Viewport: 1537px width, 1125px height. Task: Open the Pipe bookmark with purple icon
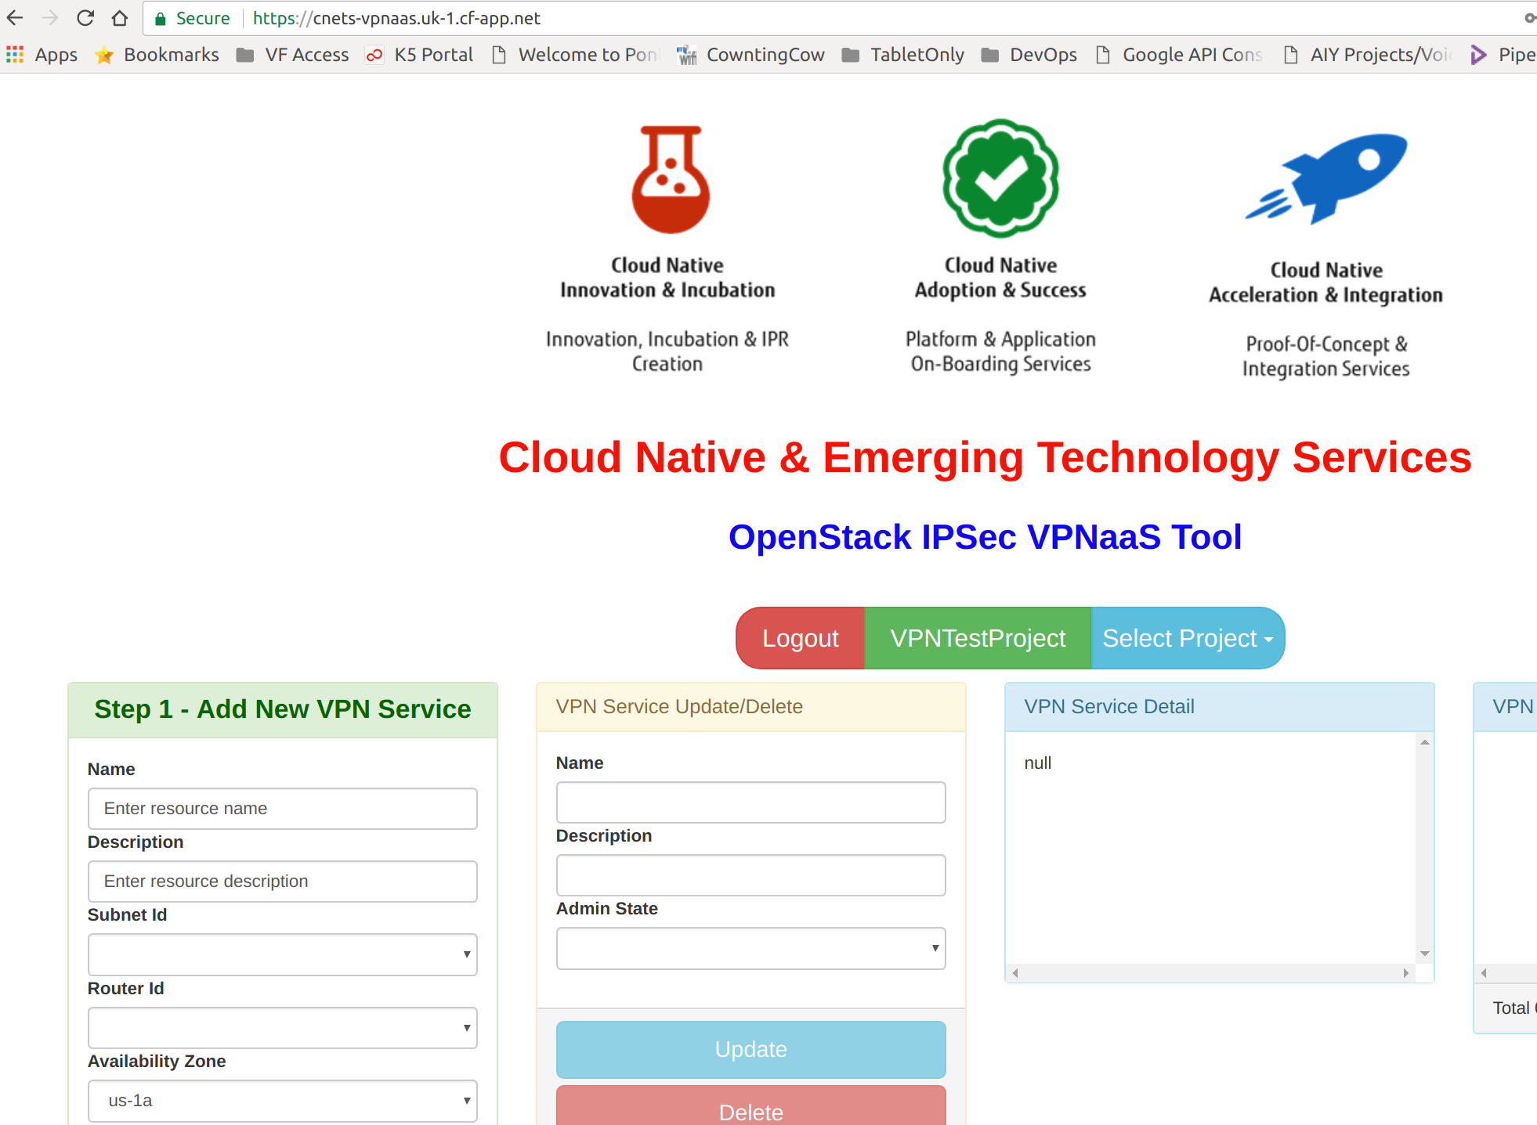click(1503, 55)
